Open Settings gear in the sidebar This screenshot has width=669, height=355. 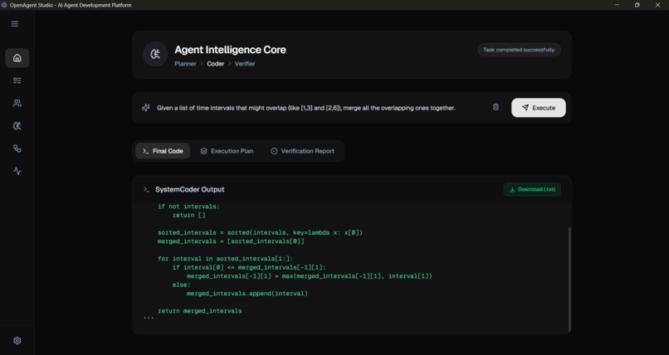(17, 341)
